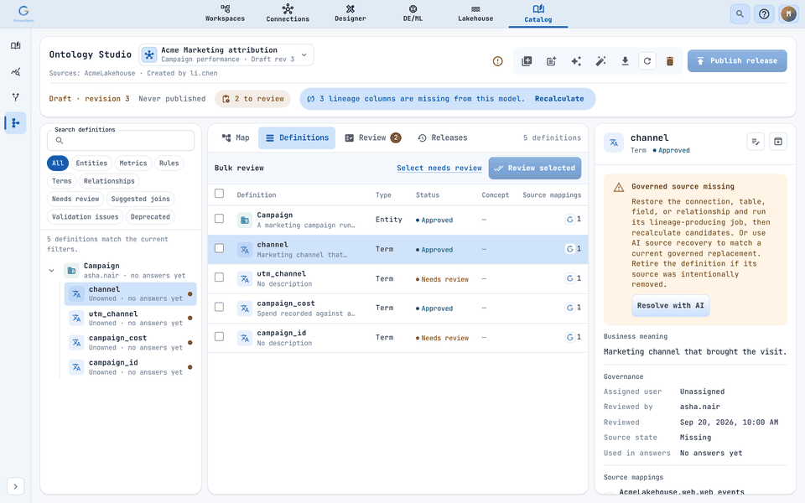Click the brown warning alert icon in the toolbar
Image resolution: width=805 pixels, height=503 pixels.
click(497, 61)
